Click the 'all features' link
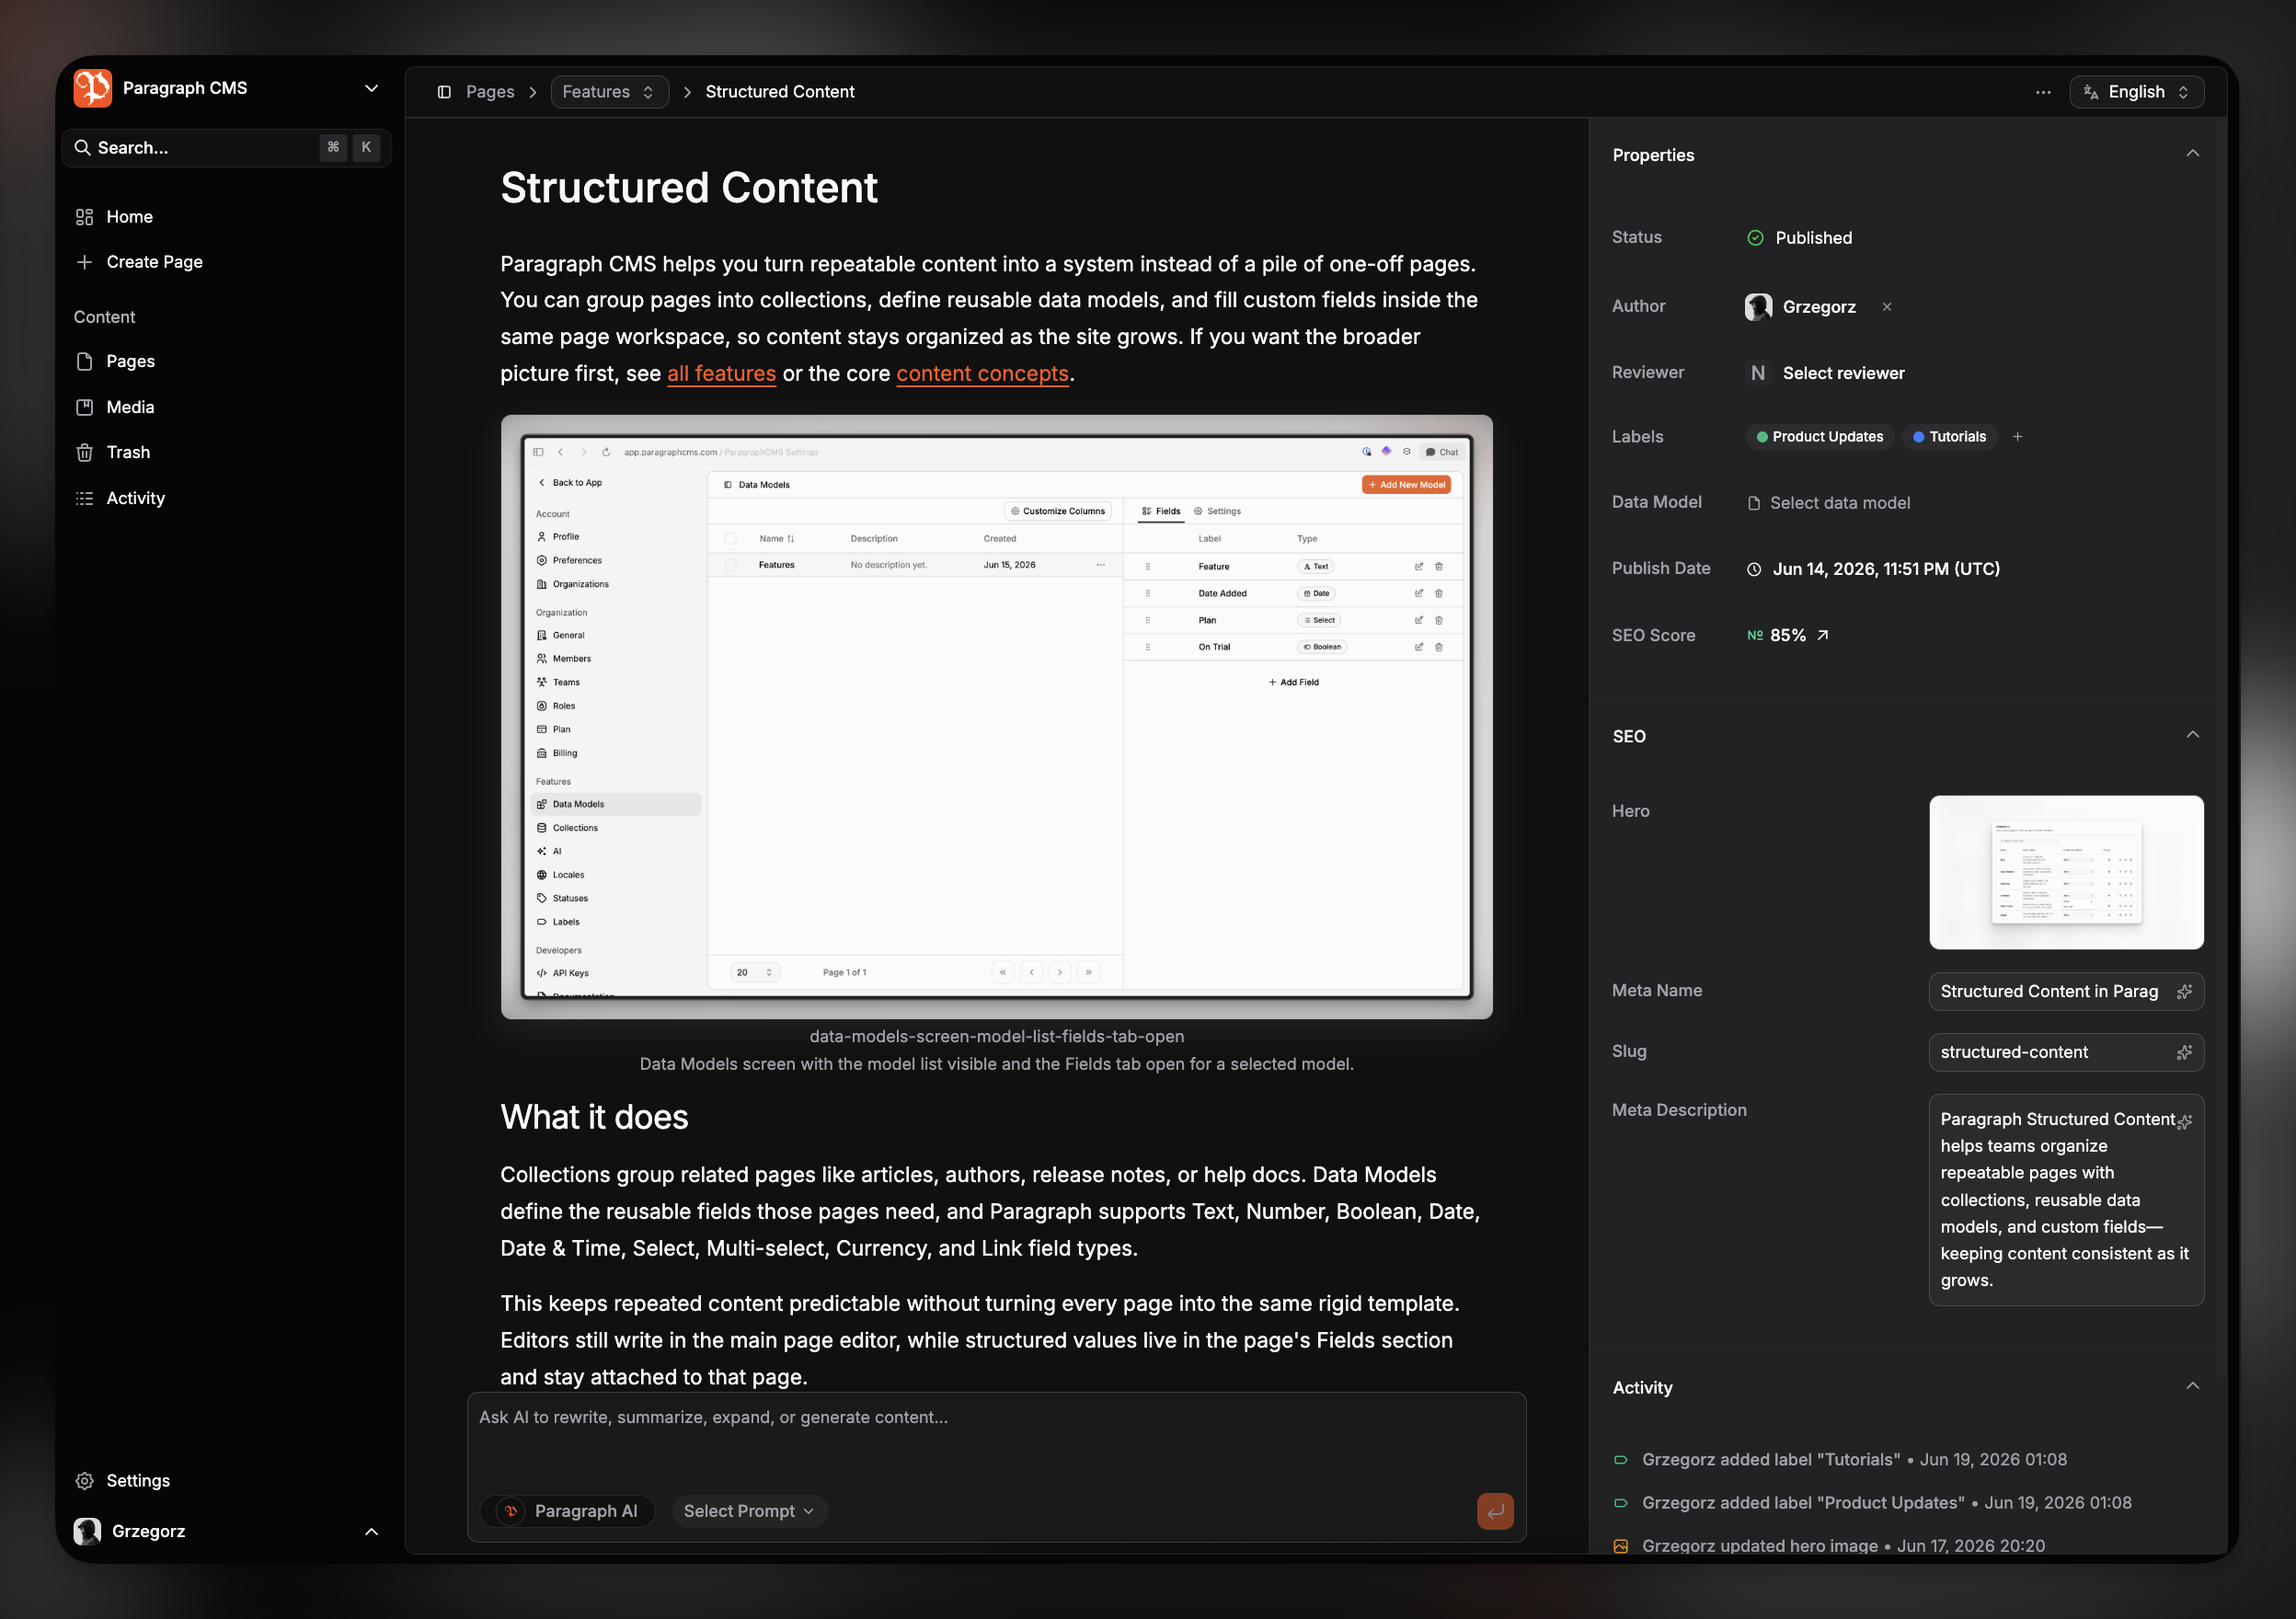 (x=721, y=374)
